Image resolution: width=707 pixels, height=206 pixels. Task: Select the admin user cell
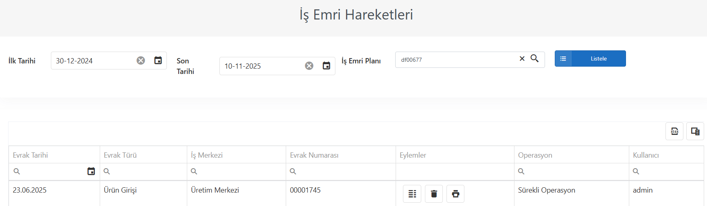(x=666, y=193)
